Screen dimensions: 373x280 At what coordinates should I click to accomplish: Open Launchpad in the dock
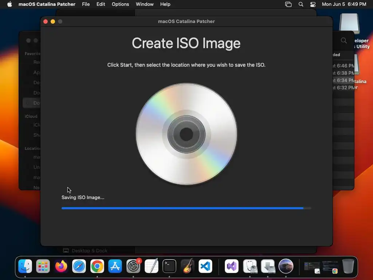43,266
